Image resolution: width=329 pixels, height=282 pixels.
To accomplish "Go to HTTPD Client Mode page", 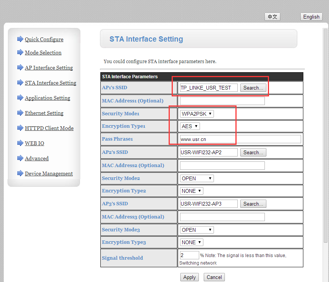I will click(49, 128).
